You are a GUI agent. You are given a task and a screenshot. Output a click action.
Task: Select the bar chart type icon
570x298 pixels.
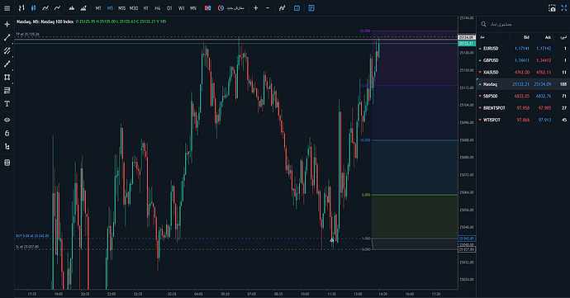pos(21,8)
